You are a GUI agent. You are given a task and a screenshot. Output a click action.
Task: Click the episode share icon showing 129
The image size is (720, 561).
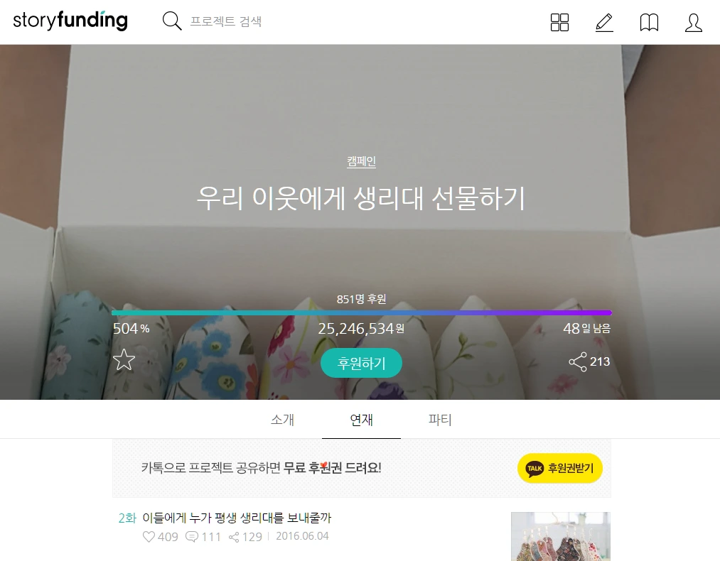(234, 537)
